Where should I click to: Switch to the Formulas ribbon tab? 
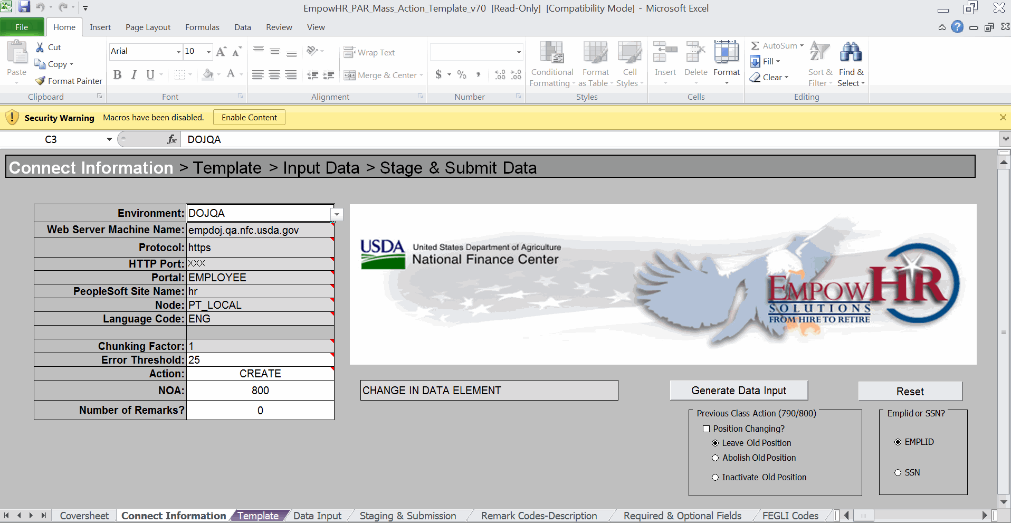[x=202, y=27]
